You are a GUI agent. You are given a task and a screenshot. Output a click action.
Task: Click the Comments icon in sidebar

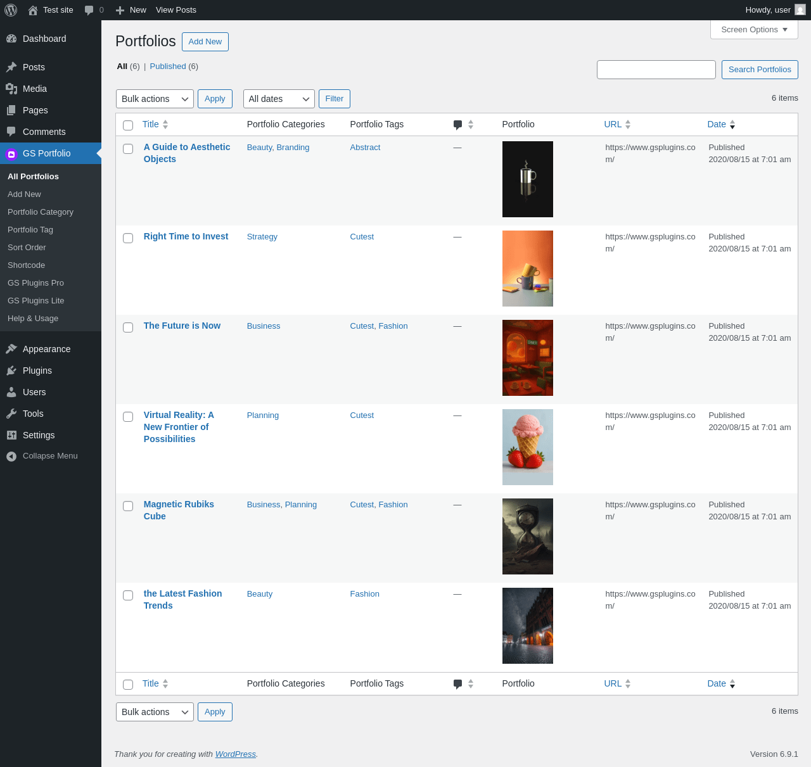point(11,132)
